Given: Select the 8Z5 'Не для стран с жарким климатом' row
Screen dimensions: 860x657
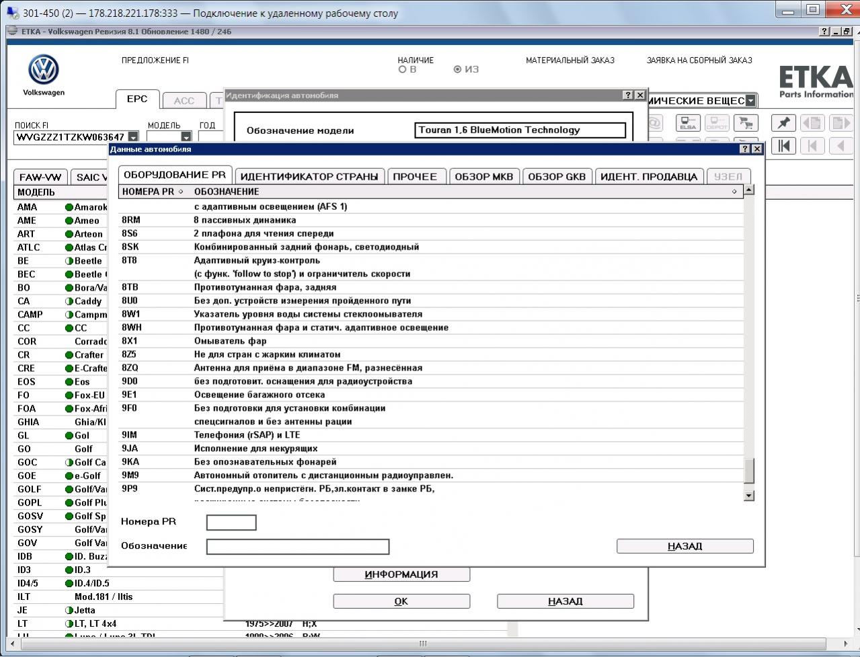Looking at the screenshot, I should [x=432, y=354].
